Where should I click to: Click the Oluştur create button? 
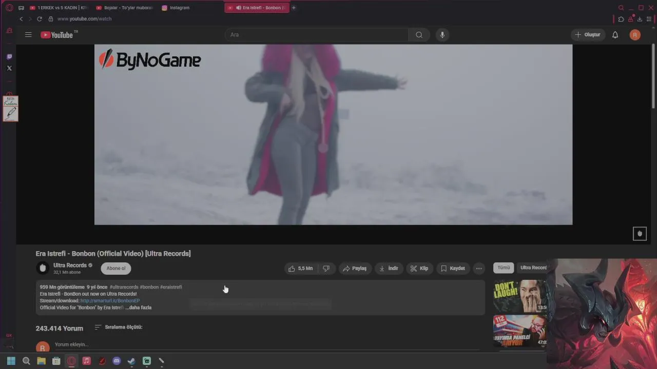pyautogui.click(x=588, y=35)
